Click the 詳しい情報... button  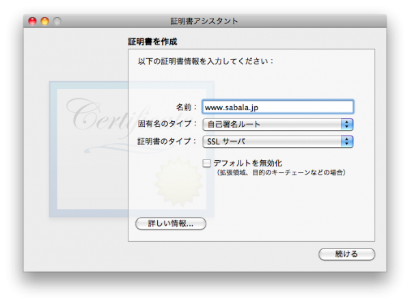click(171, 223)
